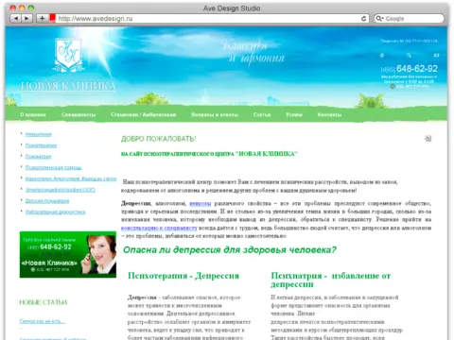Click the envelope mail icon in site header

(x=436, y=56)
